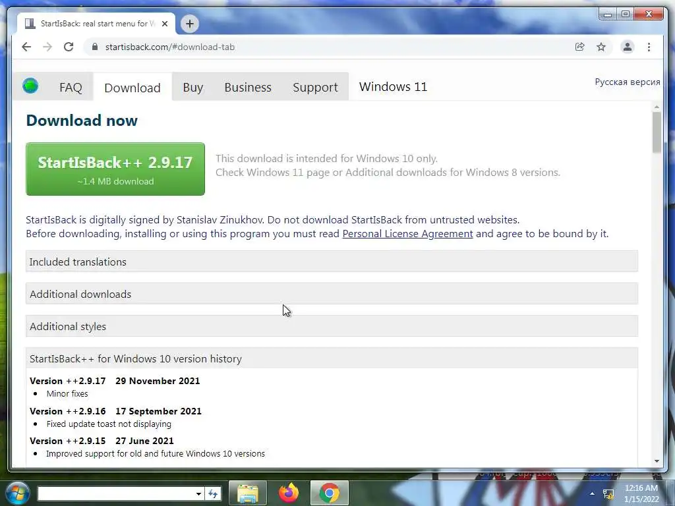
Task: Select the Download tab
Action: pos(132,88)
